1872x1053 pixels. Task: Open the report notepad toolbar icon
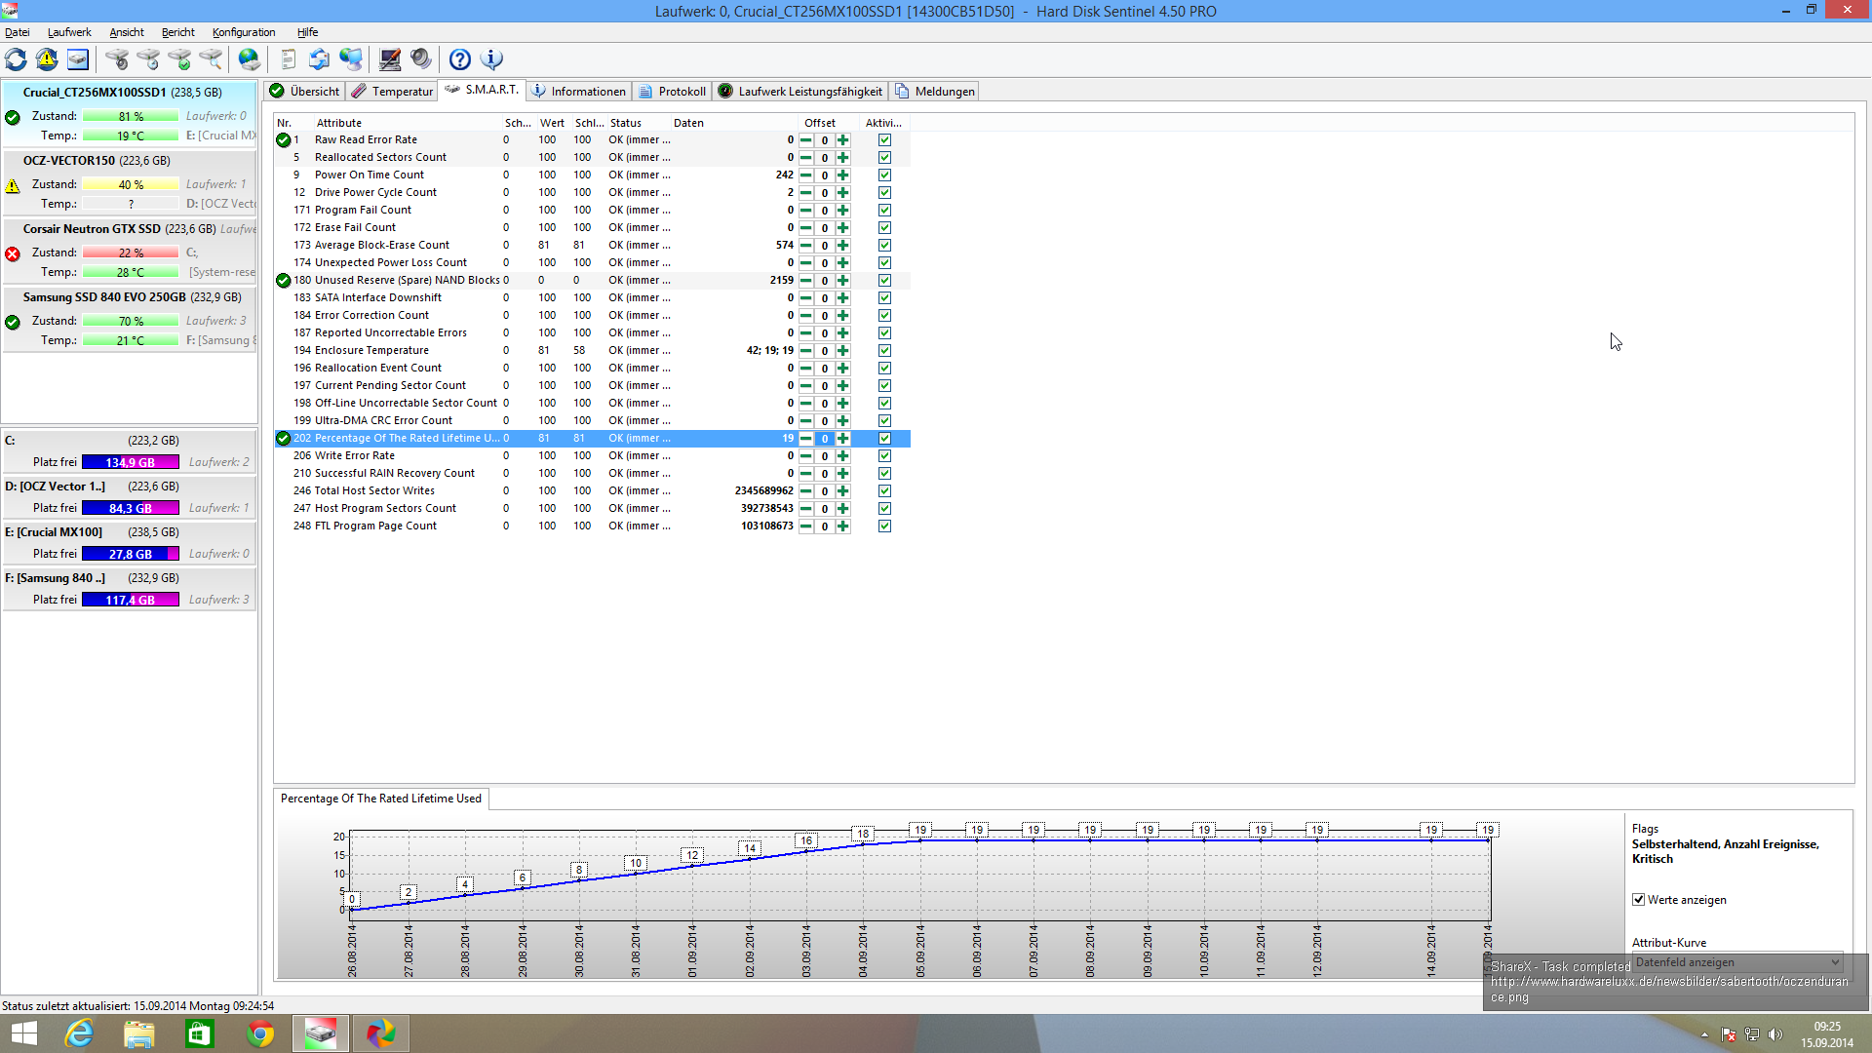tap(288, 59)
